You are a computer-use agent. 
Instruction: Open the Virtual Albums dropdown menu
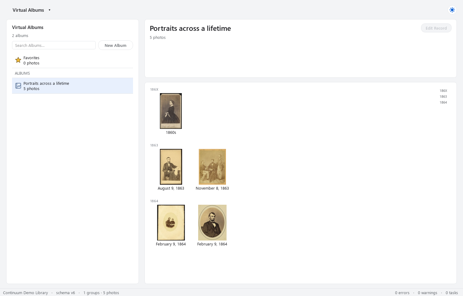[31, 10]
